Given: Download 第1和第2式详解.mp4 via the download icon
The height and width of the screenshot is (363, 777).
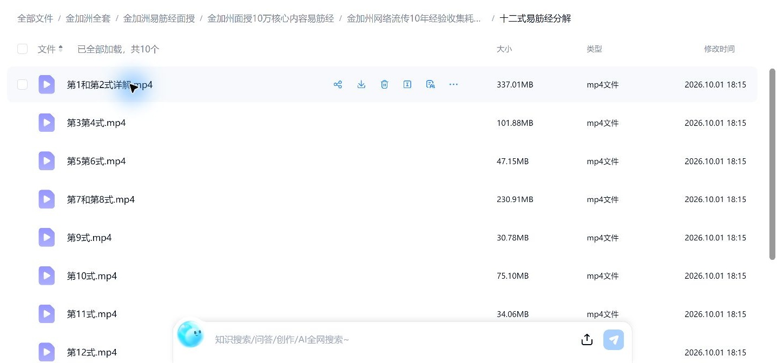Looking at the screenshot, I should 361,84.
